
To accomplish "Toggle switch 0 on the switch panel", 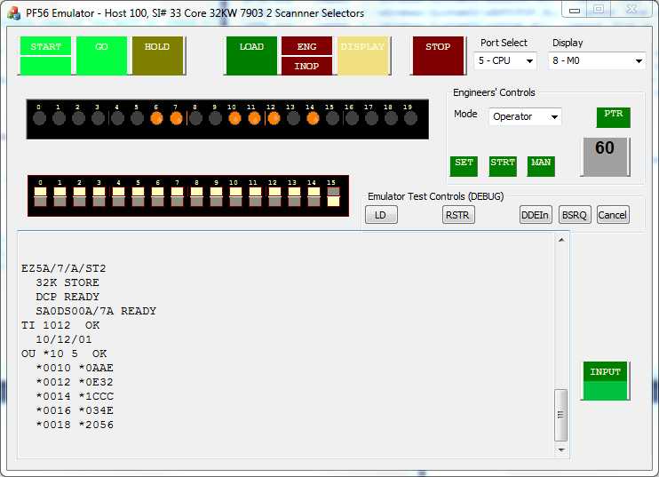I will (x=40, y=196).
